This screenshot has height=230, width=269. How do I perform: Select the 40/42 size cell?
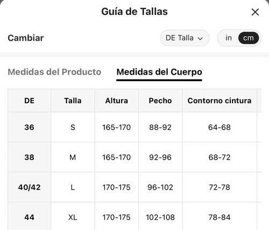tap(29, 187)
